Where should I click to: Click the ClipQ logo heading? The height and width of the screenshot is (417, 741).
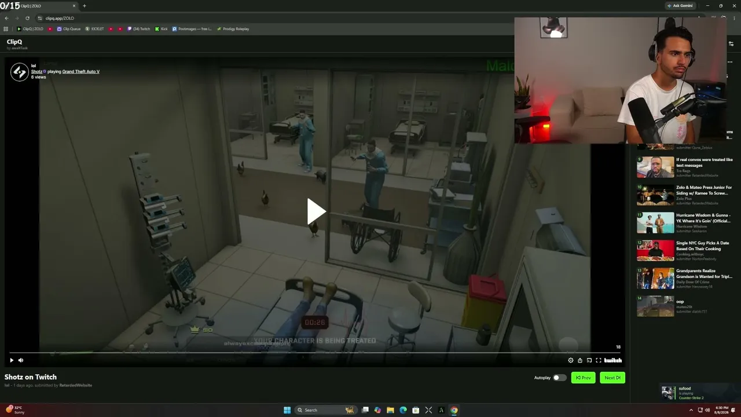tap(14, 42)
